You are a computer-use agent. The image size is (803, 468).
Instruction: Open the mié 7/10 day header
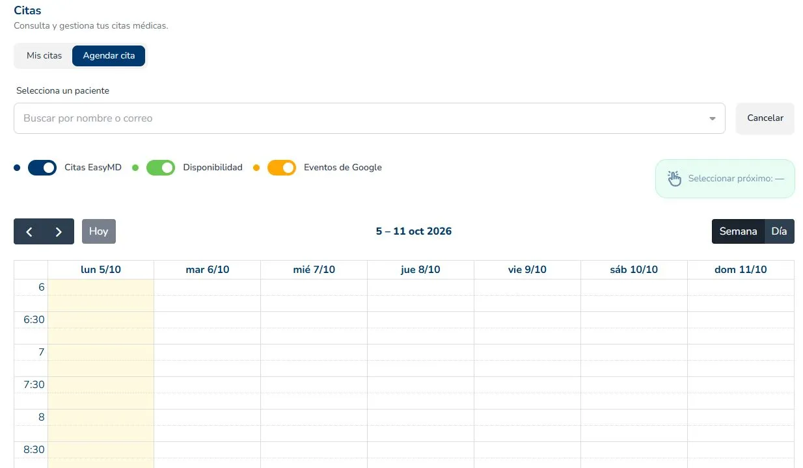[x=314, y=270]
